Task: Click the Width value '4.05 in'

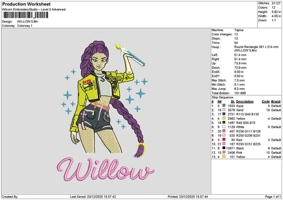Action: pyautogui.click(x=276, y=16)
